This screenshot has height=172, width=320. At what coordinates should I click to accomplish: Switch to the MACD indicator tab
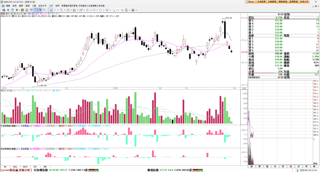(x=25, y=167)
